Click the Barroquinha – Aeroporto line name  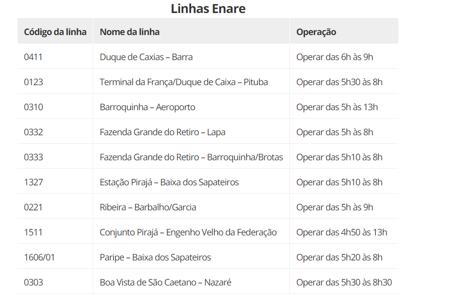(147, 107)
